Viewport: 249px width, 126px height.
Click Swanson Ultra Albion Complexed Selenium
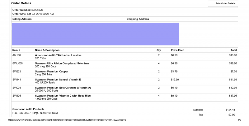[x=62, y=63]
